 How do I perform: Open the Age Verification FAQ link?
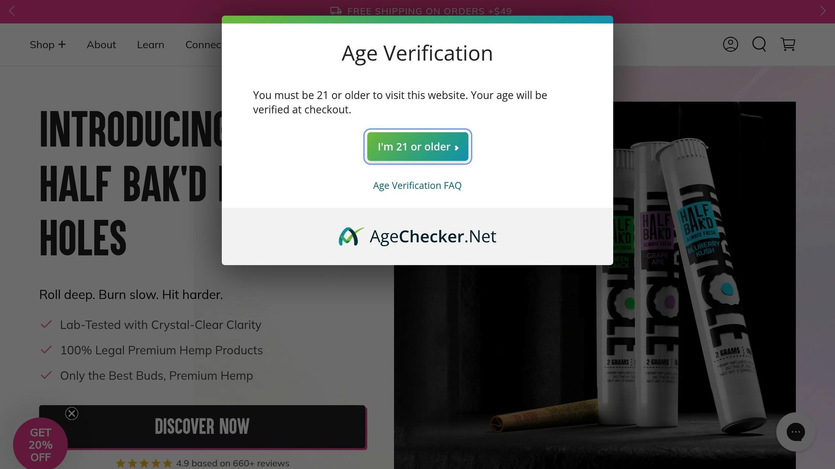click(417, 186)
